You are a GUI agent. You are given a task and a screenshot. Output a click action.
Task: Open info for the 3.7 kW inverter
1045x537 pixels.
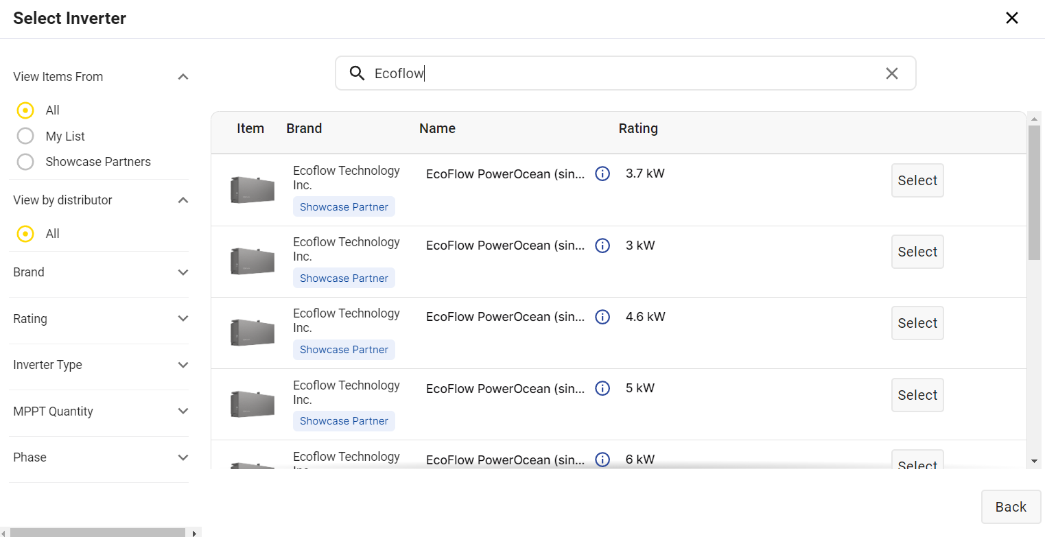point(602,174)
